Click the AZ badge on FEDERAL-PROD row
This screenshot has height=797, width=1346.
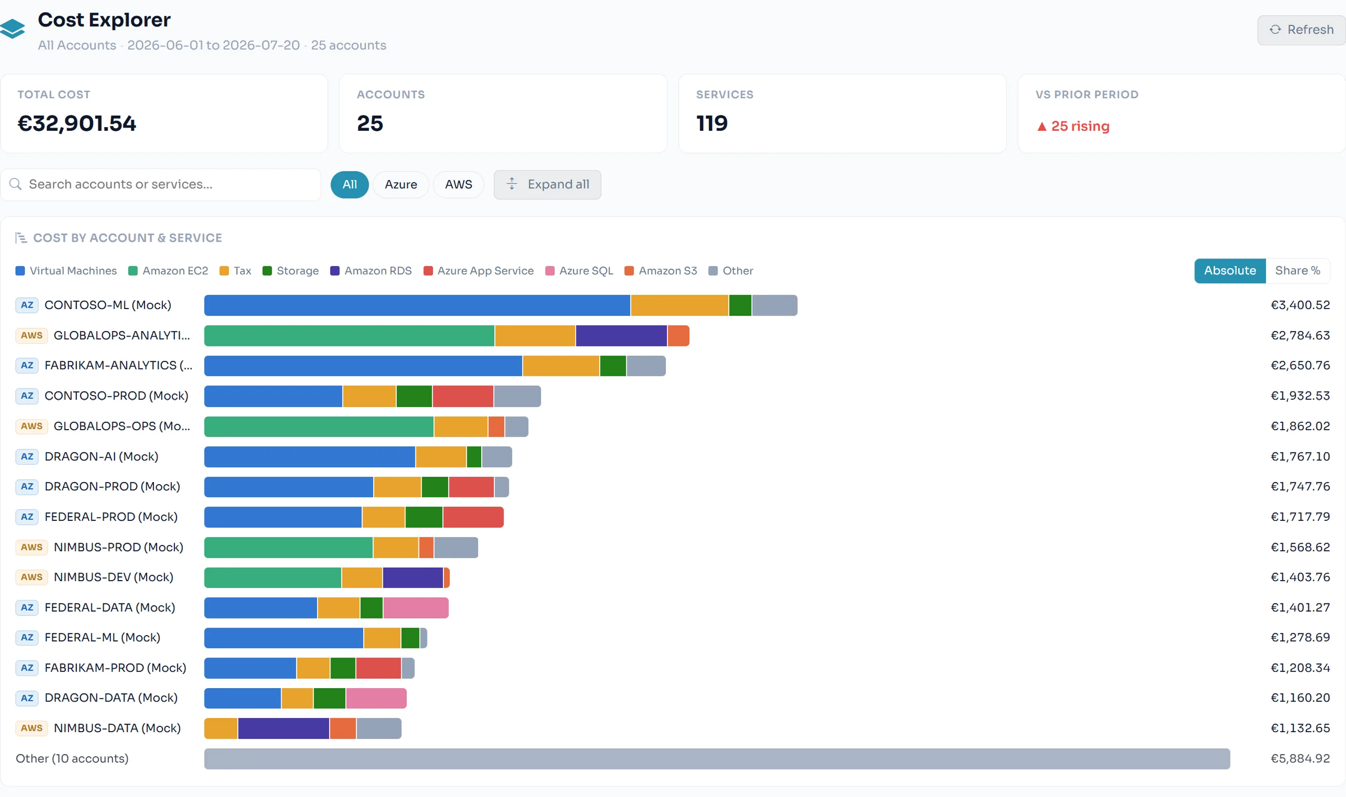[x=27, y=517]
